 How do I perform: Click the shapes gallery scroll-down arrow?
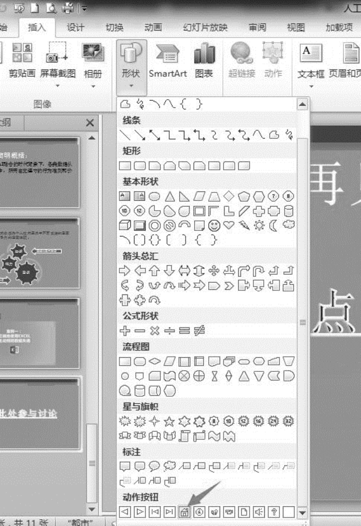point(302,513)
